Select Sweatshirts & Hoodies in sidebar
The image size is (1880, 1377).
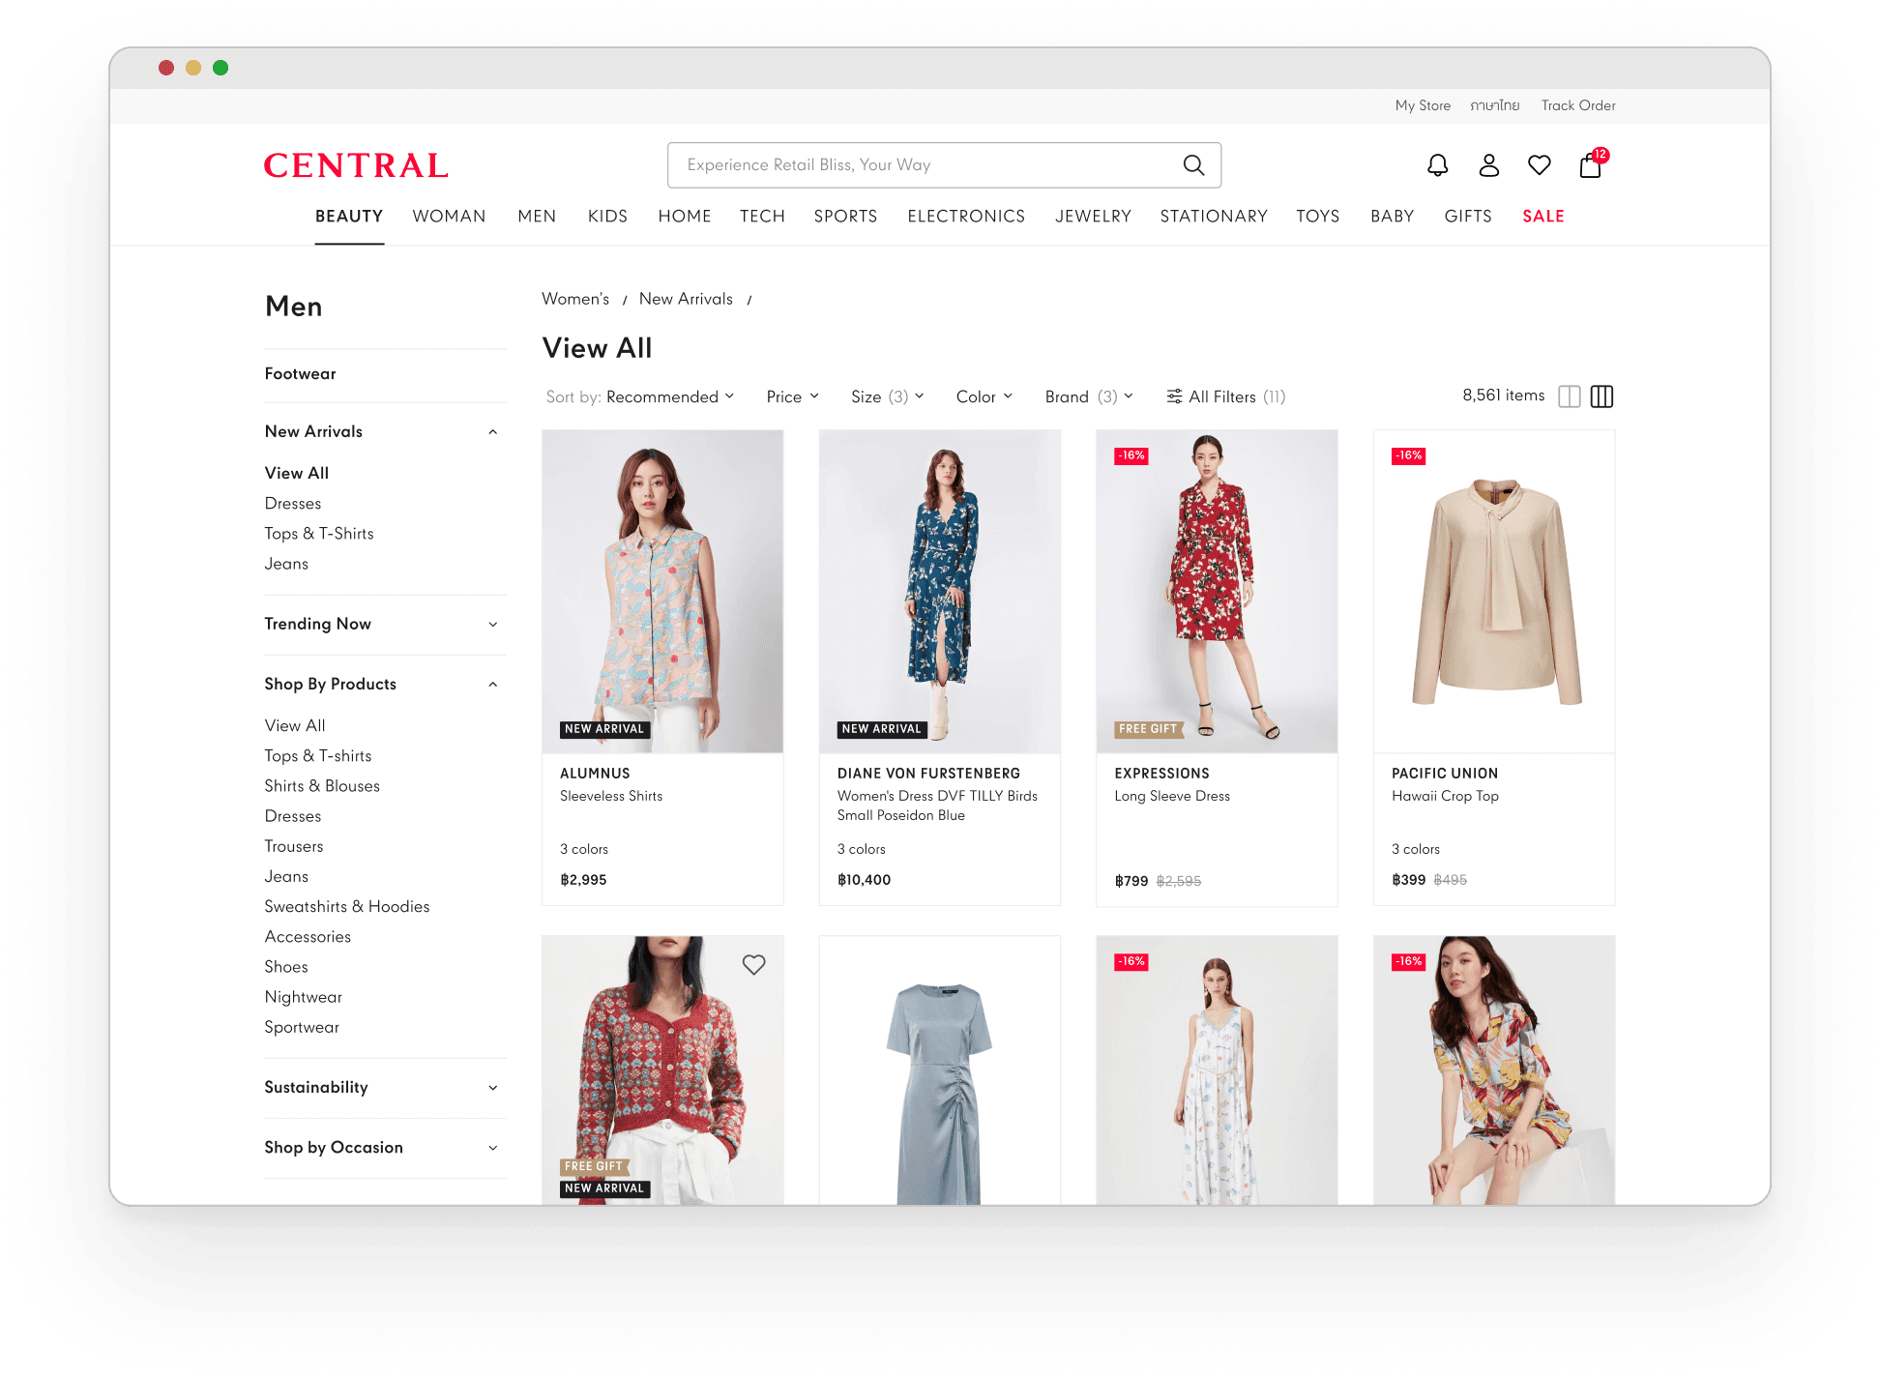tap(347, 907)
